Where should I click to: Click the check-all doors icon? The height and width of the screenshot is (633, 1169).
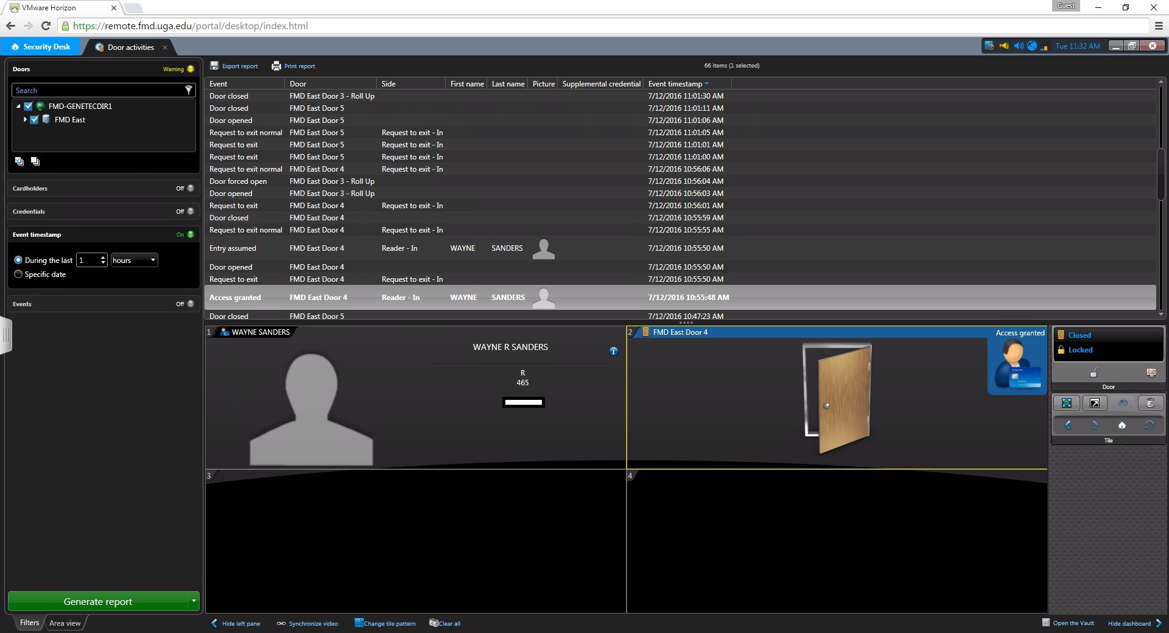click(x=19, y=161)
